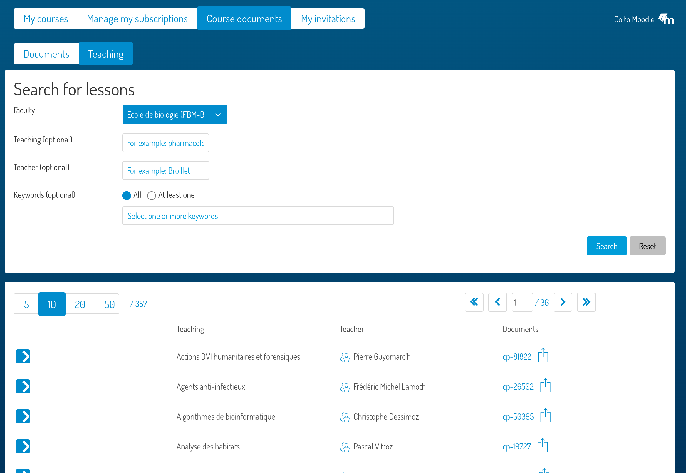Open the Faculty dropdown arrow
This screenshot has height=473, width=686.
(x=218, y=115)
